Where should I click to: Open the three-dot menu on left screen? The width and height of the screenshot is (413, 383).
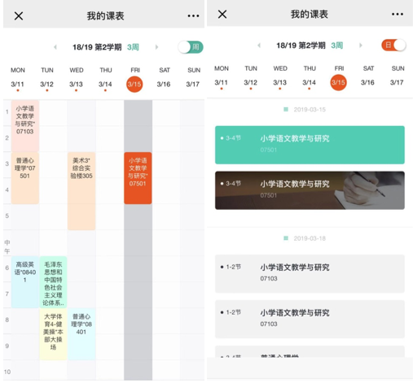pos(193,16)
